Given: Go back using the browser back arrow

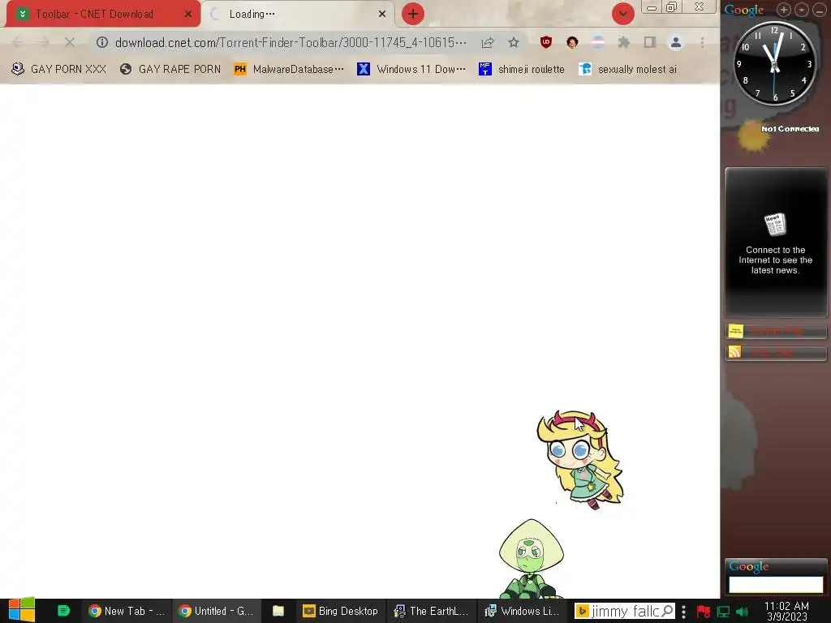Looking at the screenshot, I should (18, 42).
